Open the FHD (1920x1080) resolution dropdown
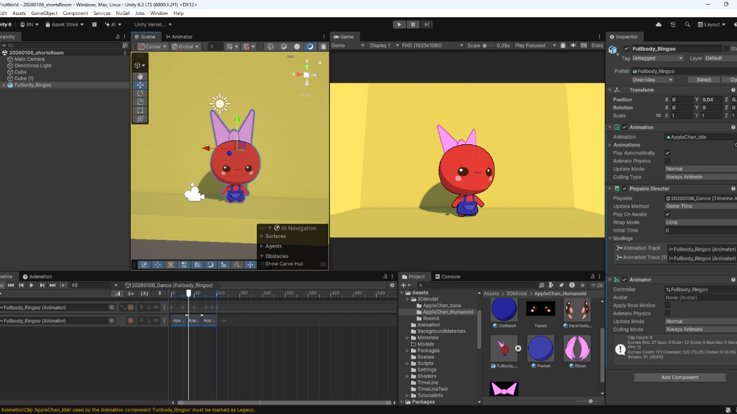This screenshot has width=737, height=414. tap(432, 45)
